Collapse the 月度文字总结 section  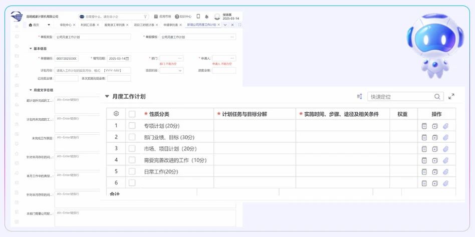pos(31,90)
